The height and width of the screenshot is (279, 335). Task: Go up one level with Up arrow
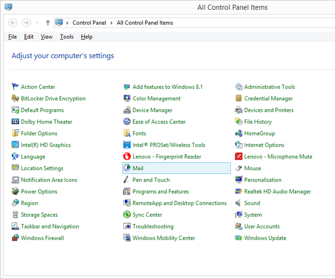[48, 23]
